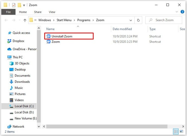Click the OneDrive cloud icon
187x136 pixels.
[x=9, y=49]
